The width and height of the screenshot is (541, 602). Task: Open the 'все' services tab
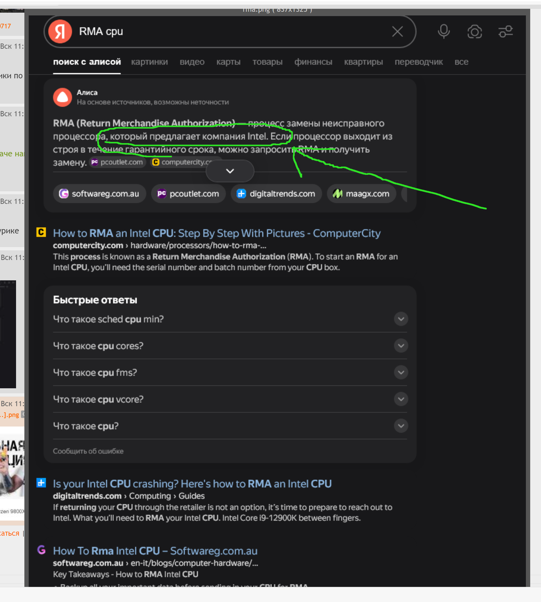(461, 62)
